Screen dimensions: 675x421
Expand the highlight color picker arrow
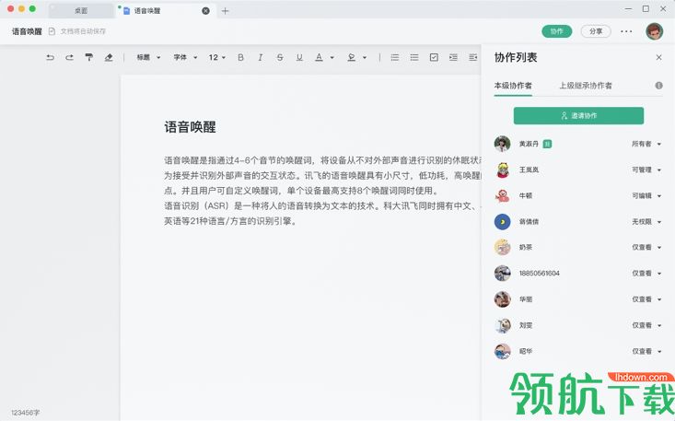tap(365, 57)
